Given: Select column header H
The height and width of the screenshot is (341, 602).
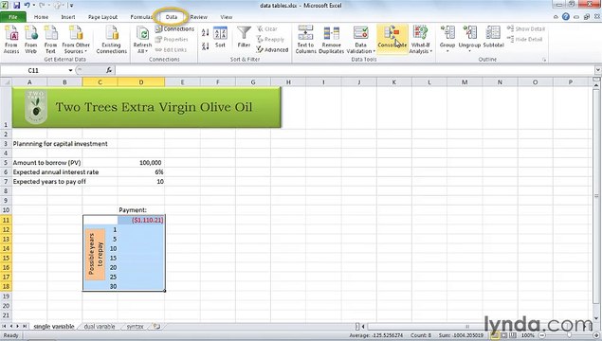Looking at the screenshot, I should pyautogui.click(x=288, y=82).
